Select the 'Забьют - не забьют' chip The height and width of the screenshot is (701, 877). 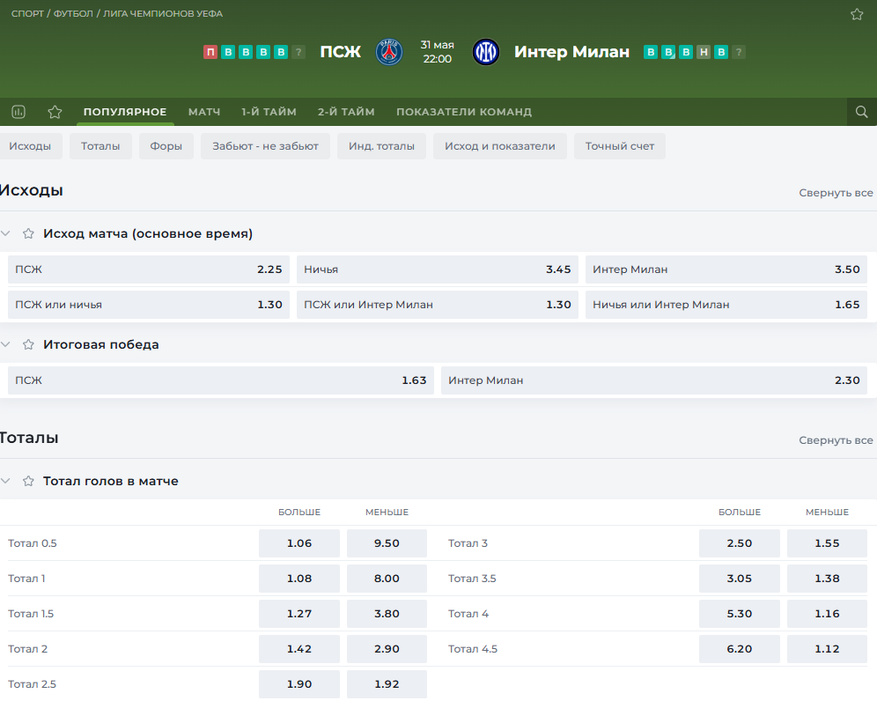click(265, 146)
